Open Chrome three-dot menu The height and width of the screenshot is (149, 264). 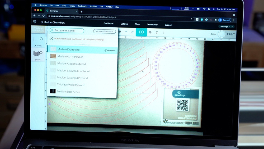(x=234, y=20)
